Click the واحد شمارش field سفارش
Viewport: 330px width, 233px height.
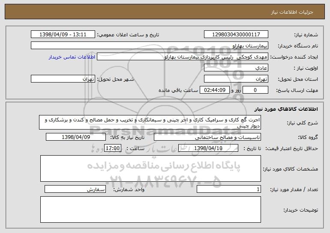[75, 189]
